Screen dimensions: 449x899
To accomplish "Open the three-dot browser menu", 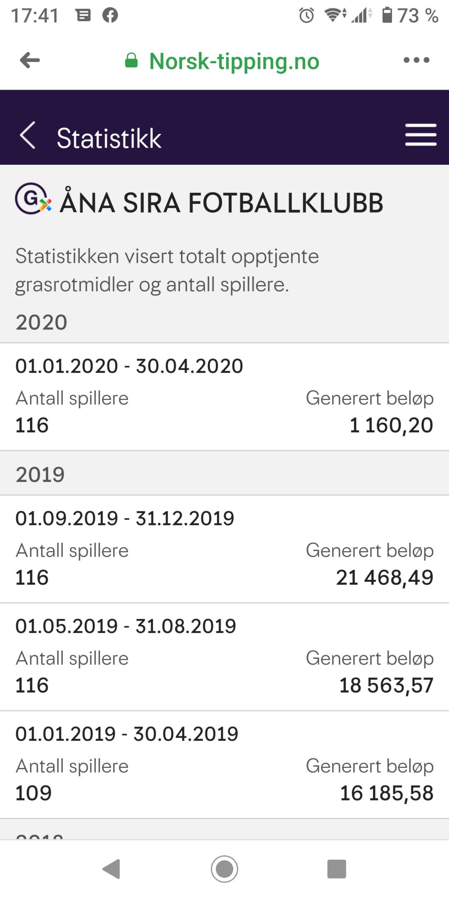I will tap(416, 60).
